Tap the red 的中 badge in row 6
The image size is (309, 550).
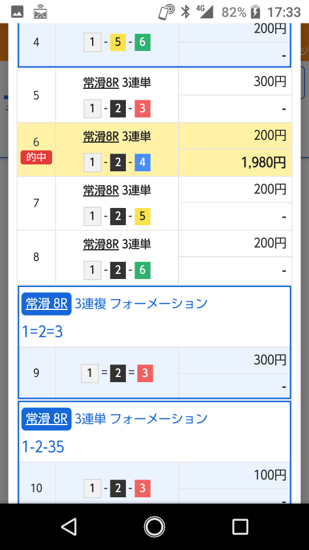coord(36,158)
